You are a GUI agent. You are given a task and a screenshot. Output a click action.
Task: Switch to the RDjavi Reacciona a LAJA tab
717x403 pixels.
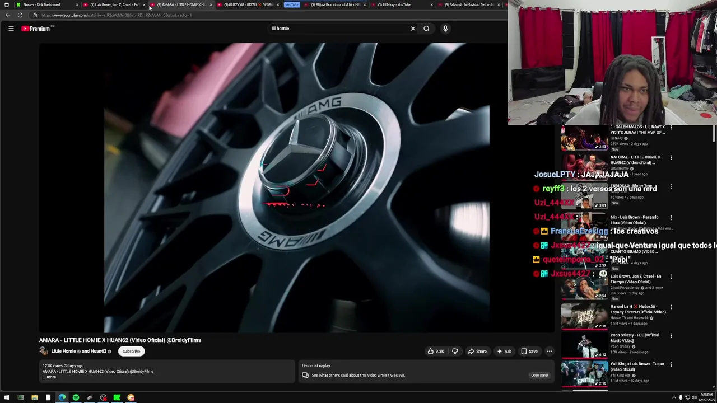pyautogui.click(x=336, y=4)
